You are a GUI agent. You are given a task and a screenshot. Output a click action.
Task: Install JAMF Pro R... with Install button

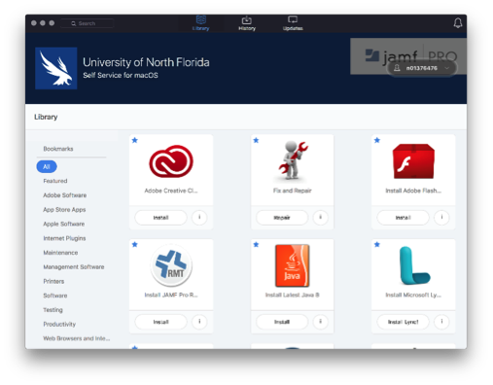point(160,322)
